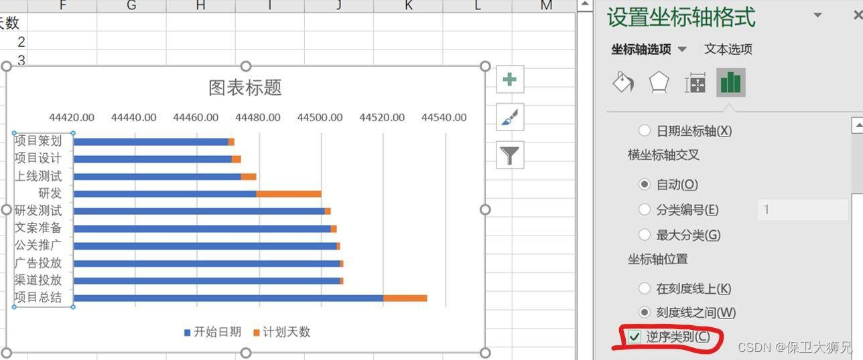Image resolution: width=863 pixels, height=360 pixels.
Task: Switch to 文本选项 tab
Action: click(x=728, y=49)
